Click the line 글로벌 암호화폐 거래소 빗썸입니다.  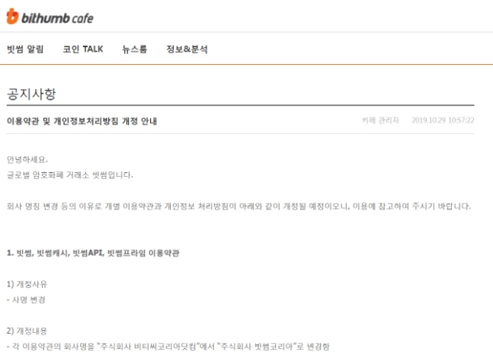pyautogui.click(x=70, y=175)
